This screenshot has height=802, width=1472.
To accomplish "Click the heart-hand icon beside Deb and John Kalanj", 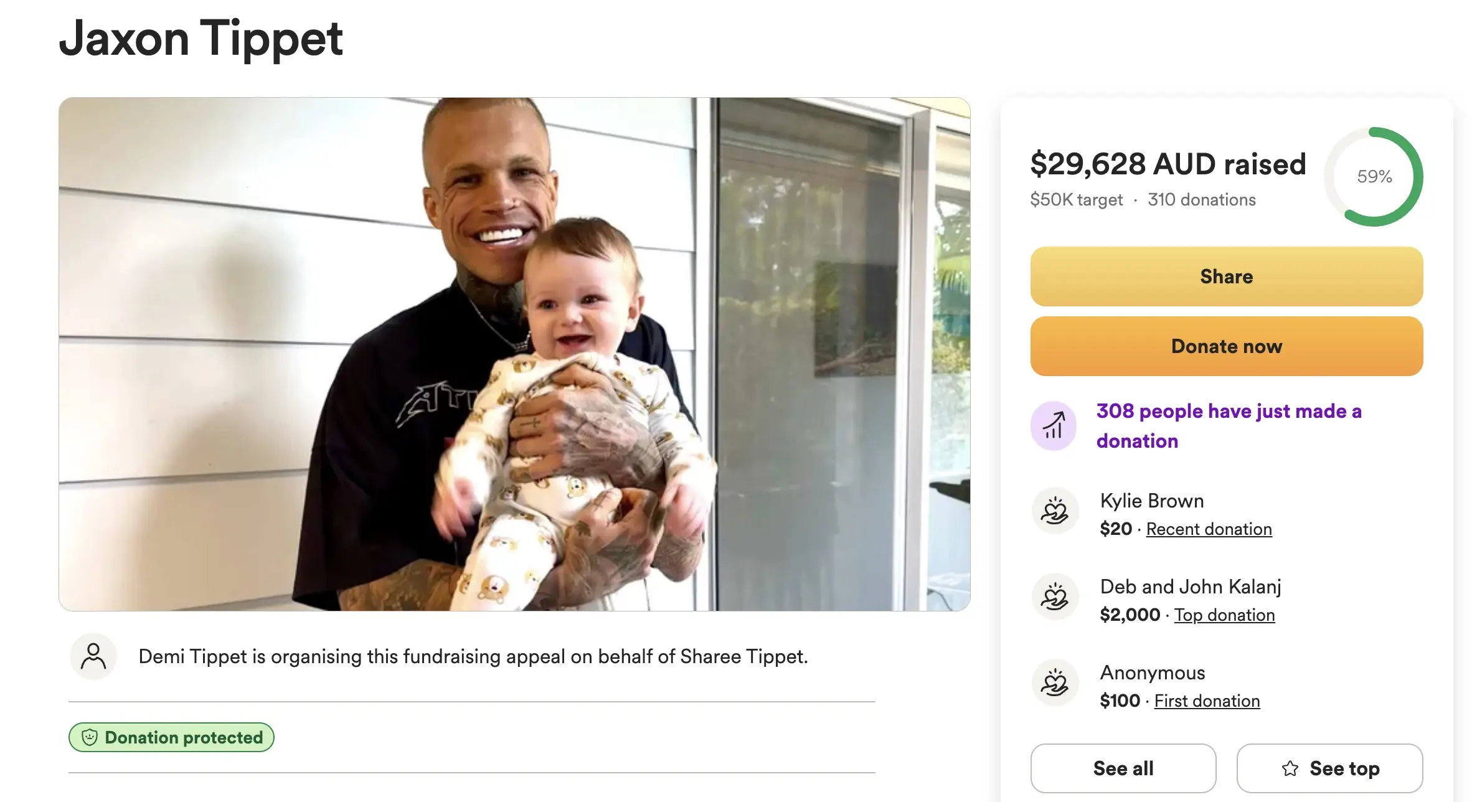I will 1055,597.
